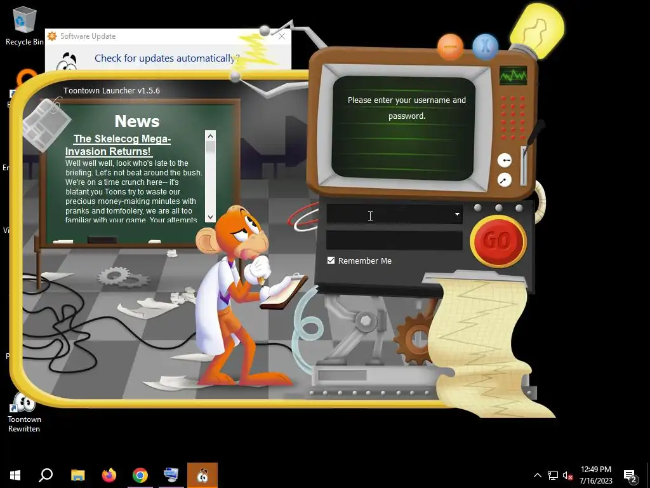Close launcher with blue X button
The image size is (650, 488).
pos(486,47)
